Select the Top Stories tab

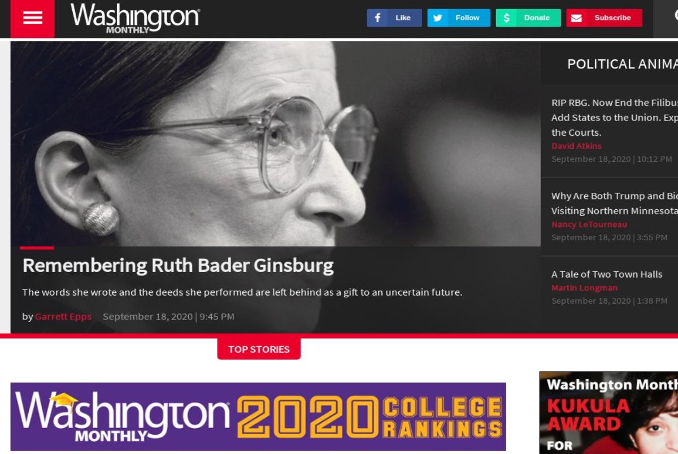259,349
